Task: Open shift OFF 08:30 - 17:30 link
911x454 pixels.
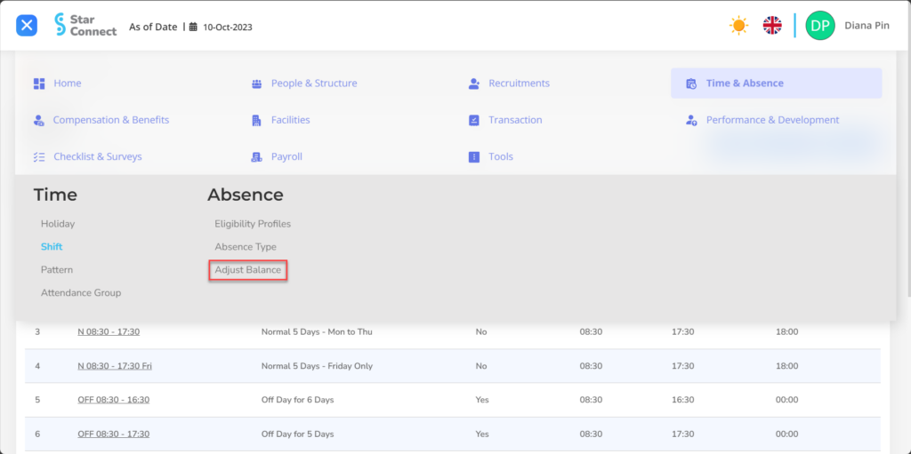Action: click(x=113, y=434)
